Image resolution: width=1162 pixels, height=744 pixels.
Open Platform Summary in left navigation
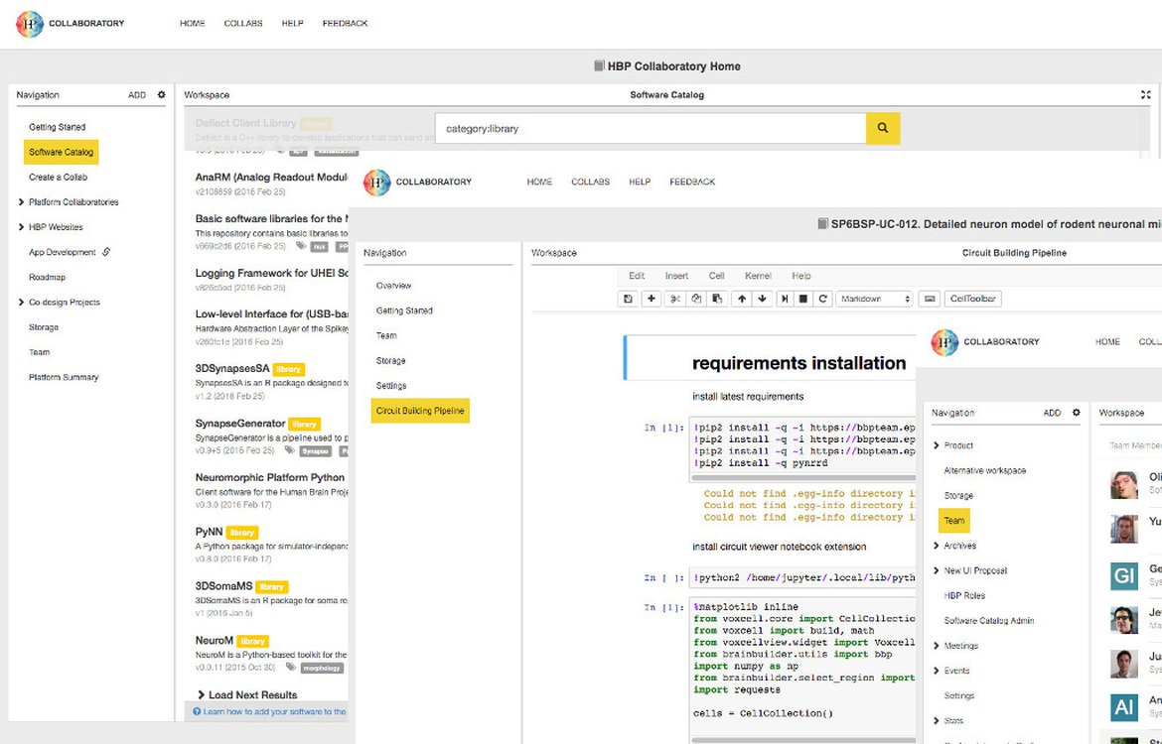(x=64, y=378)
